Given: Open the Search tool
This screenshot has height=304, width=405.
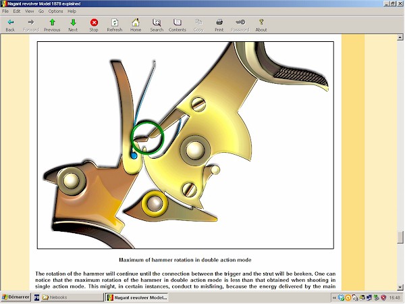Looking at the screenshot, I should point(157,26).
